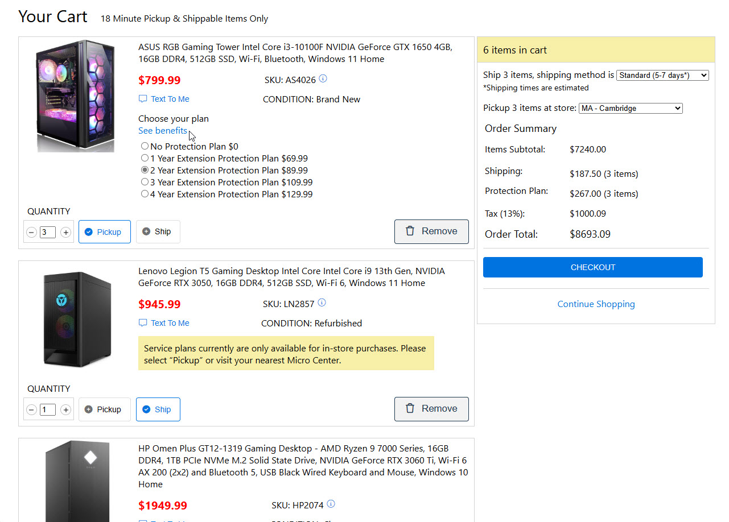Open the shipping method dropdown
Screen dimensions: 729x522
click(x=662, y=75)
